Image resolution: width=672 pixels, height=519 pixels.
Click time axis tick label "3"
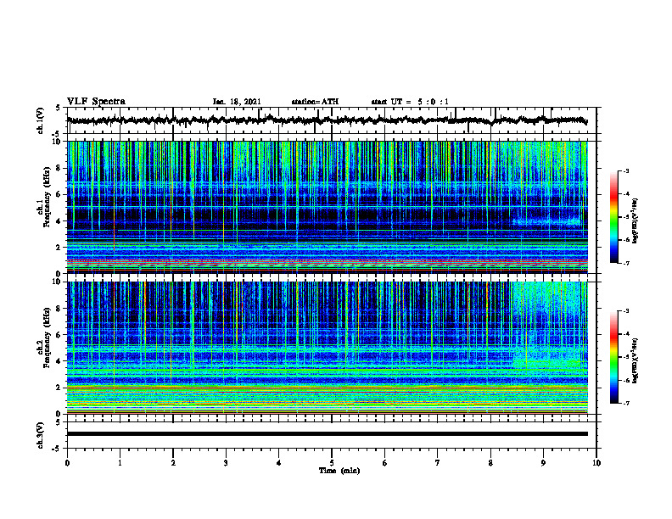(x=226, y=463)
